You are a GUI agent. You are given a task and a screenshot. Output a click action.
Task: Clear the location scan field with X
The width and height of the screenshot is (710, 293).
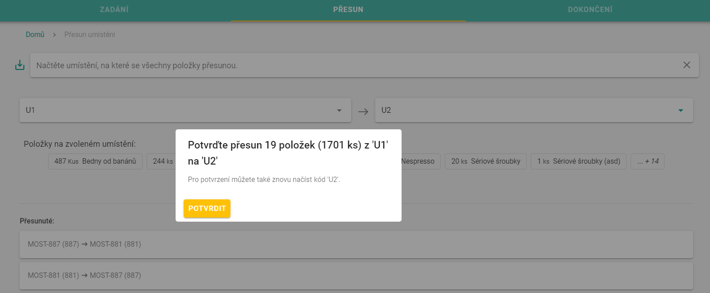pos(686,65)
